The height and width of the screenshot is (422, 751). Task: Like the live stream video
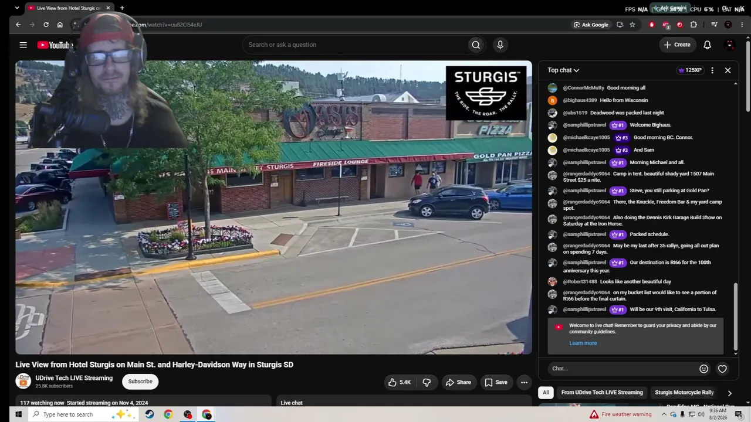tap(399, 382)
